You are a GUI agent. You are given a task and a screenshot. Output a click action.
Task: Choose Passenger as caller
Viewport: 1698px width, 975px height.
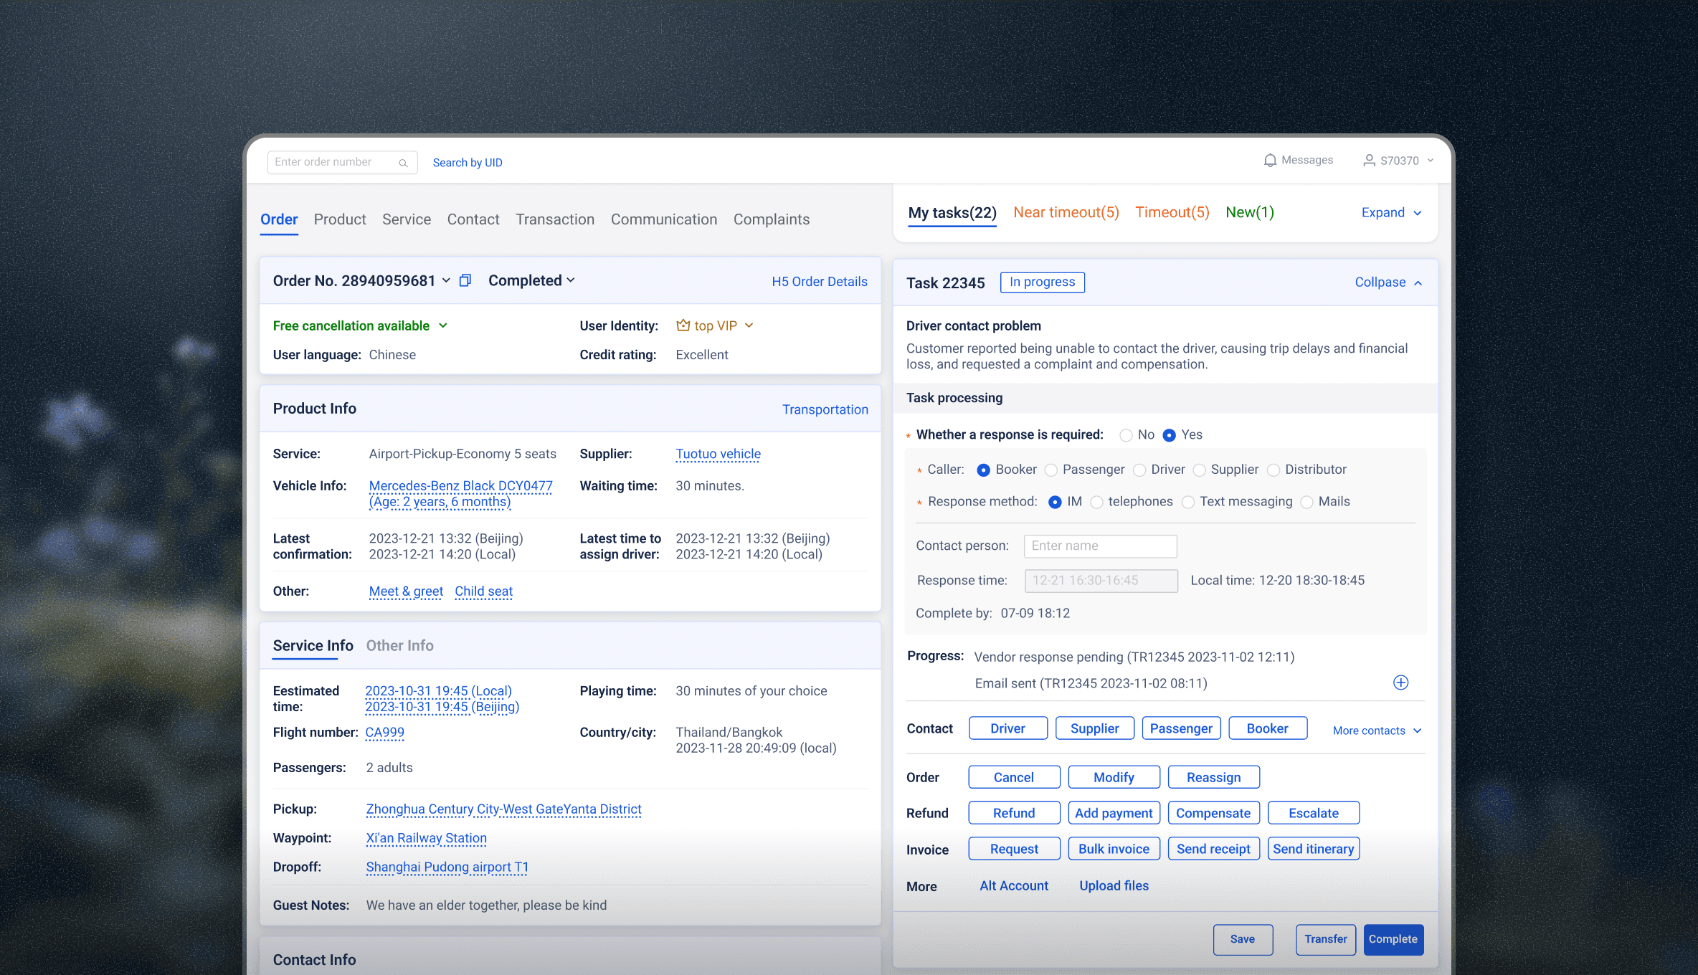point(1050,470)
